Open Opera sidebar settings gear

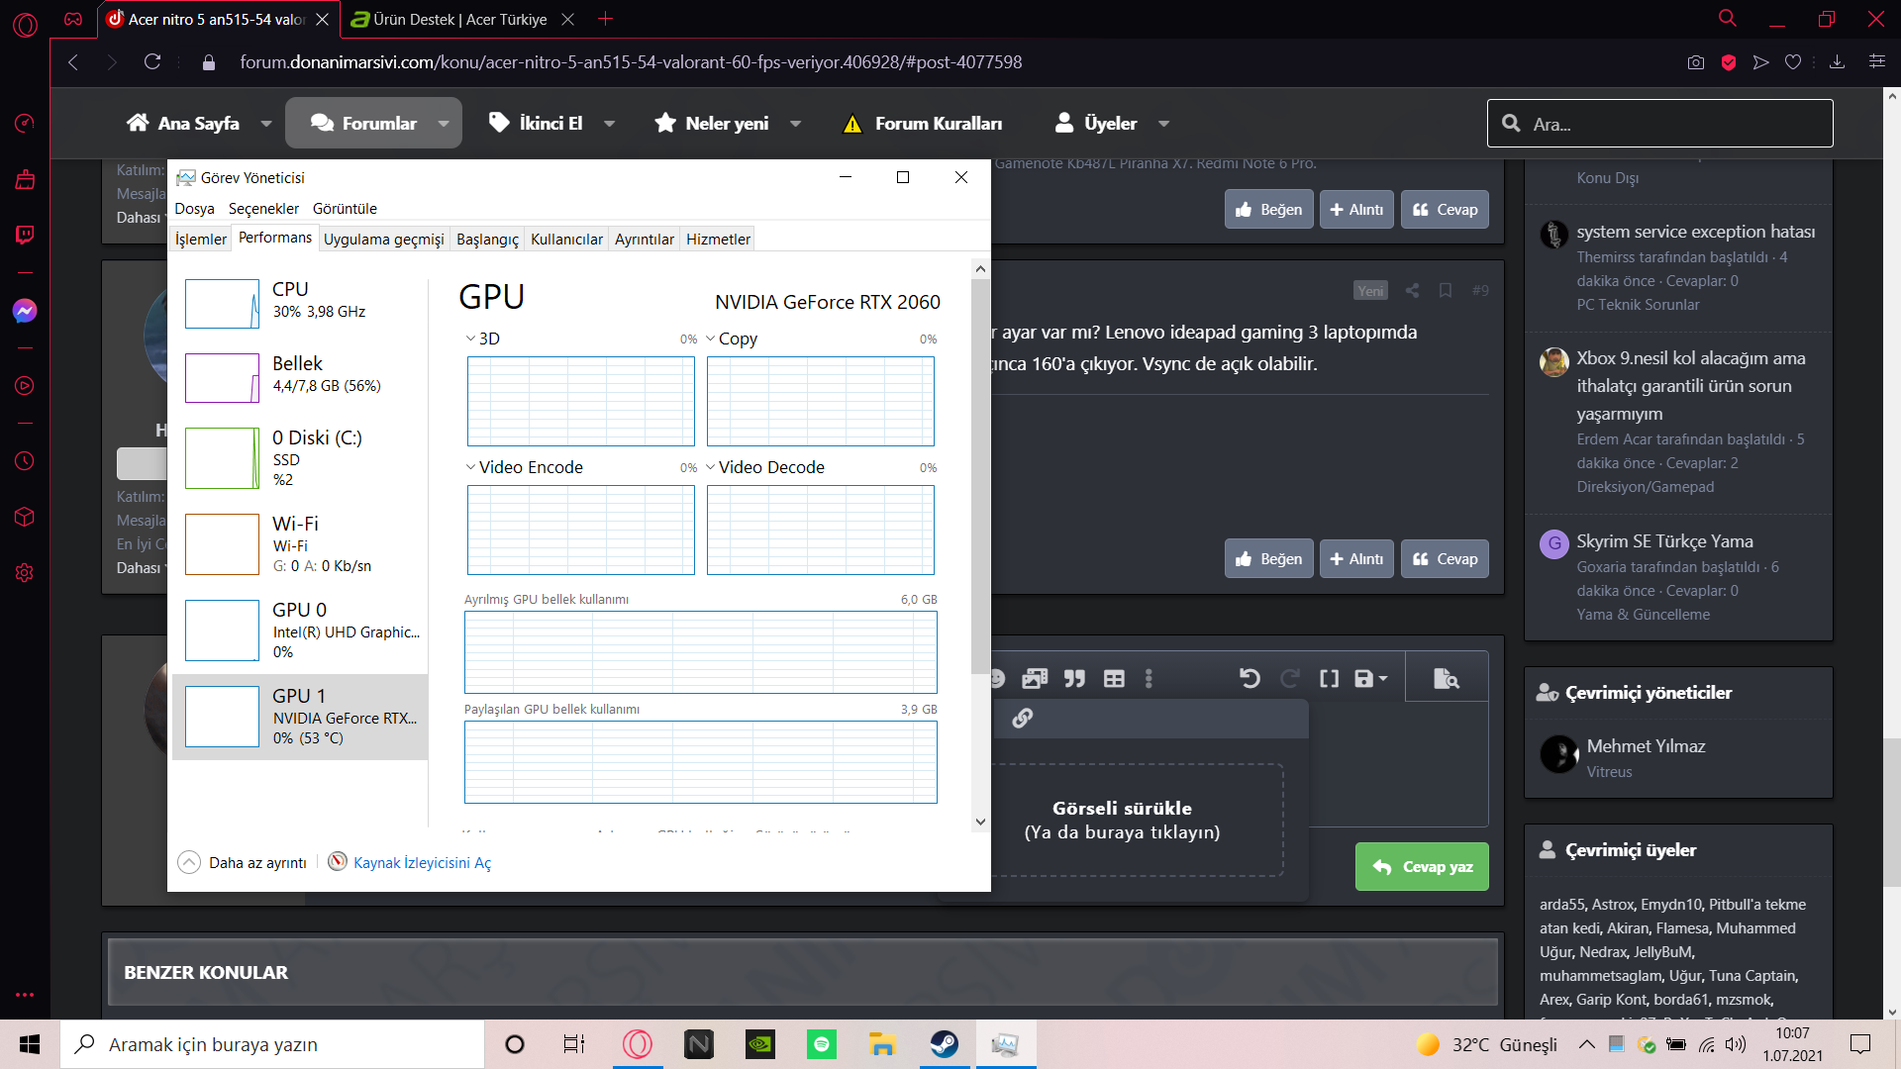25,572
